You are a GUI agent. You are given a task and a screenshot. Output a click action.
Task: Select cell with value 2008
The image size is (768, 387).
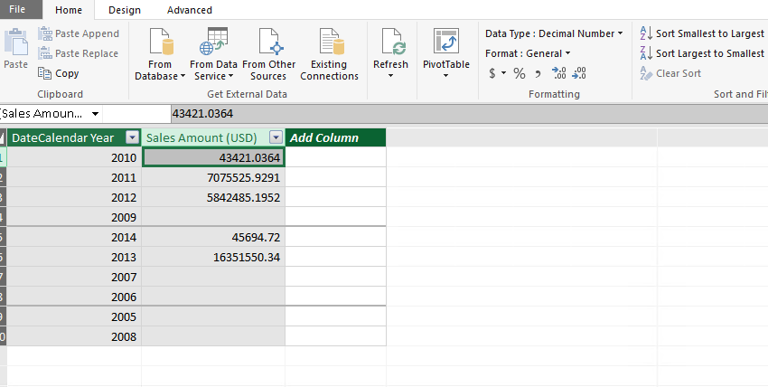(74, 337)
